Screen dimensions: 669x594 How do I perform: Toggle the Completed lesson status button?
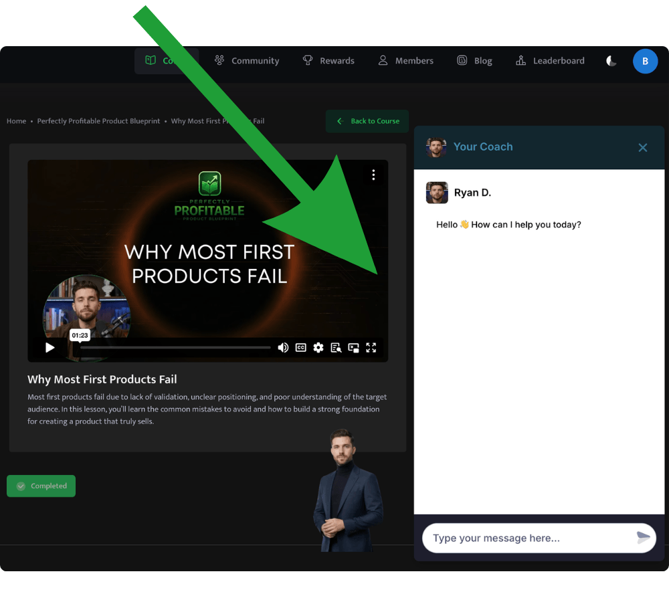click(41, 486)
